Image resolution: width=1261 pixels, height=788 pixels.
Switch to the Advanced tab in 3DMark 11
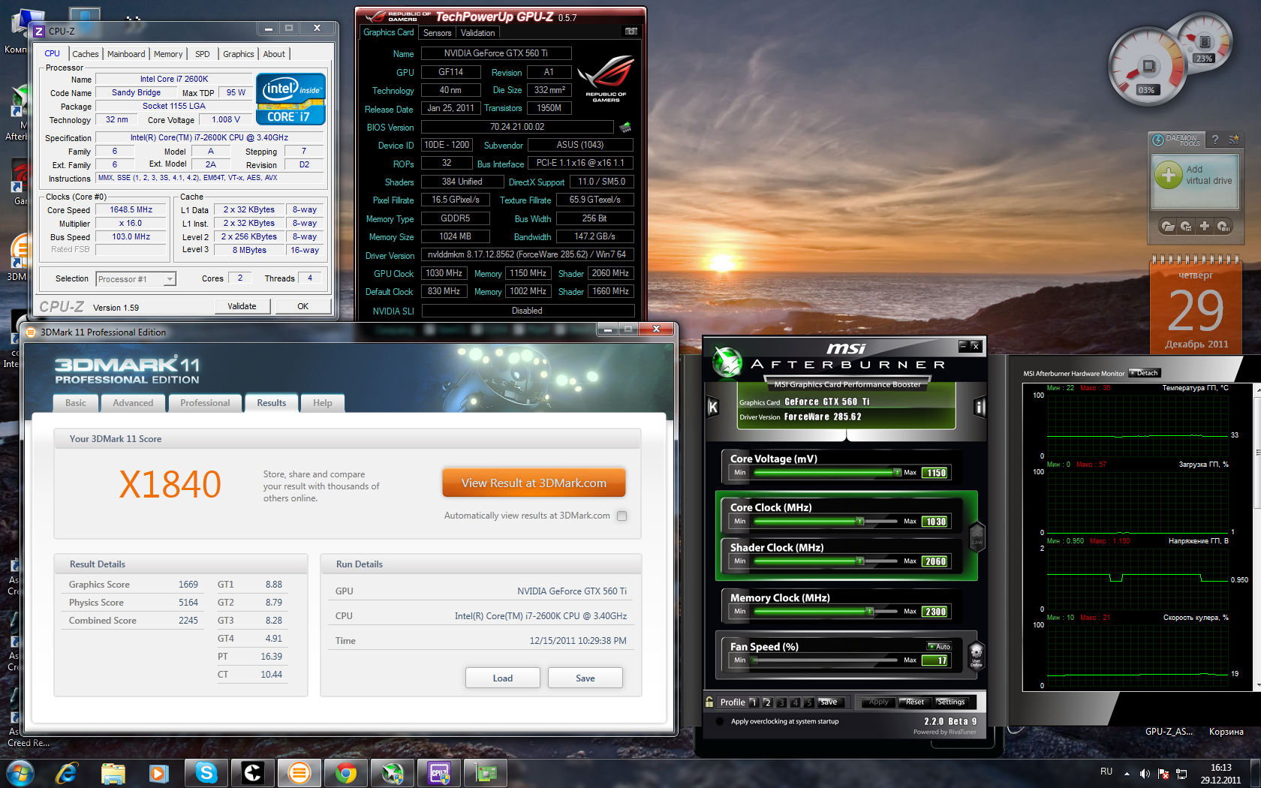click(x=133, y=403)
